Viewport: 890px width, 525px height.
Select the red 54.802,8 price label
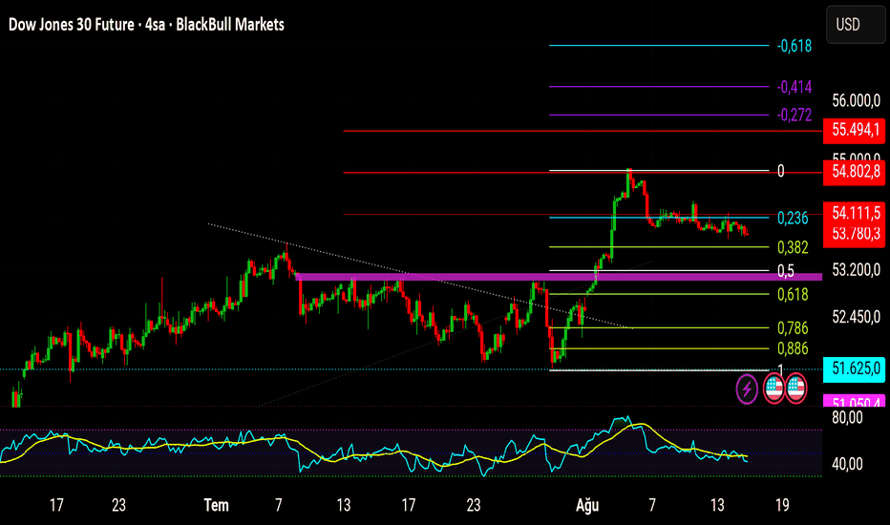855,172
